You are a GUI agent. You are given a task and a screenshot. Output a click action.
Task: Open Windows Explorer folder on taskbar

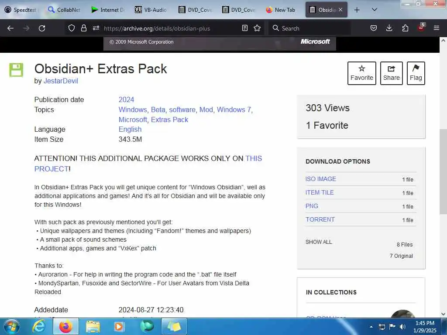click(x=93, y=326)
